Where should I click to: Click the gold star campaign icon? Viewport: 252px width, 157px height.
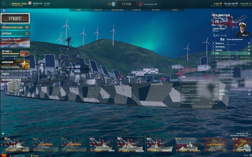[25, 65]
